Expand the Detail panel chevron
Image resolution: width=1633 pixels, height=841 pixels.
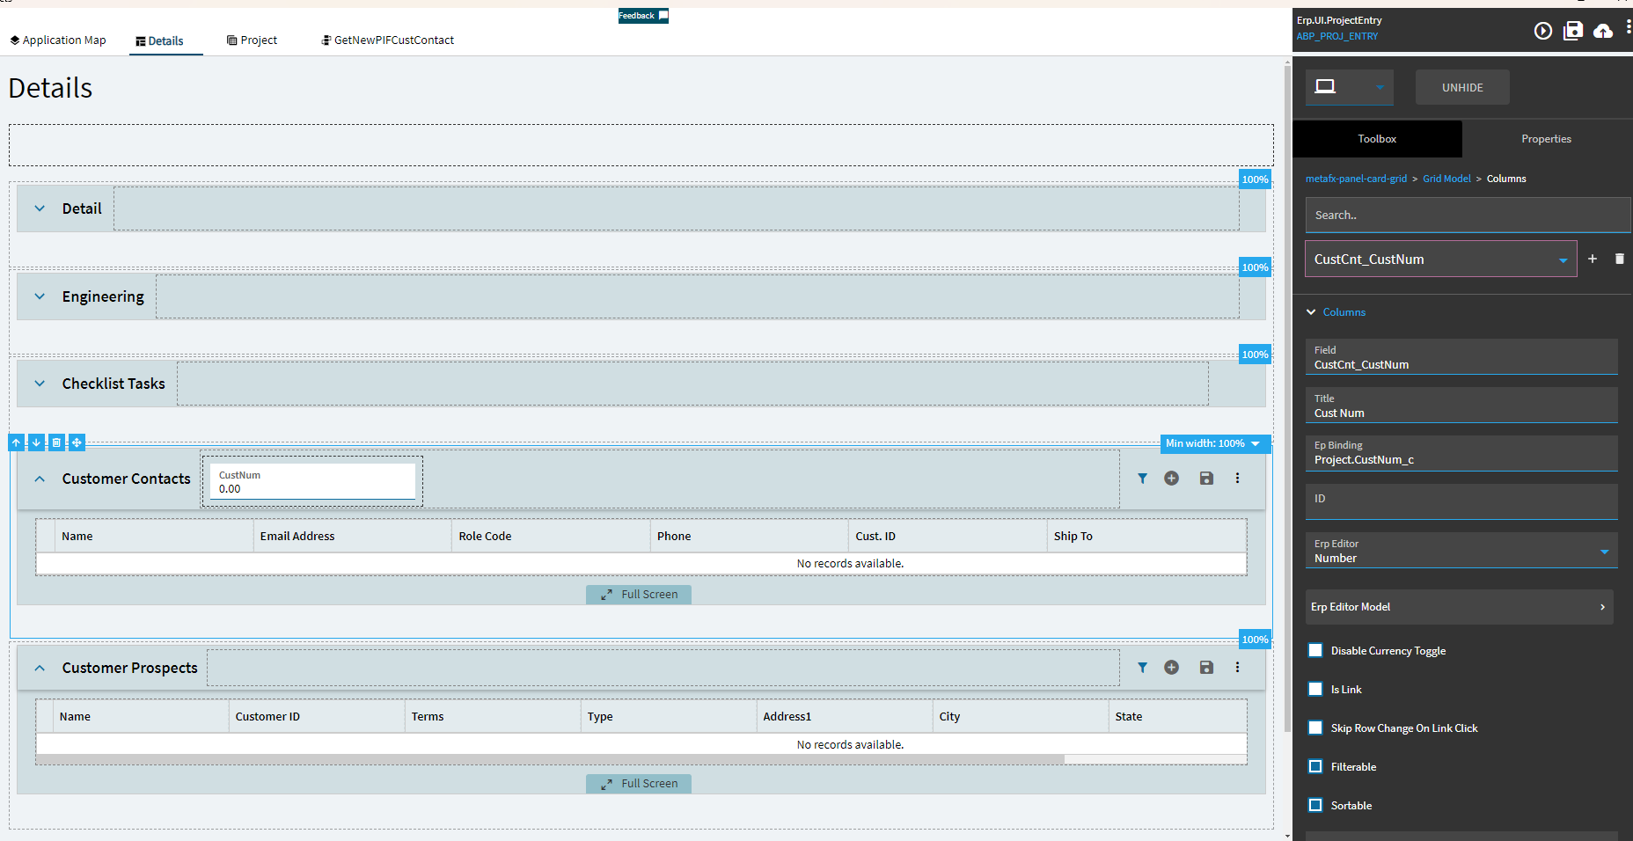pos(40,208)
